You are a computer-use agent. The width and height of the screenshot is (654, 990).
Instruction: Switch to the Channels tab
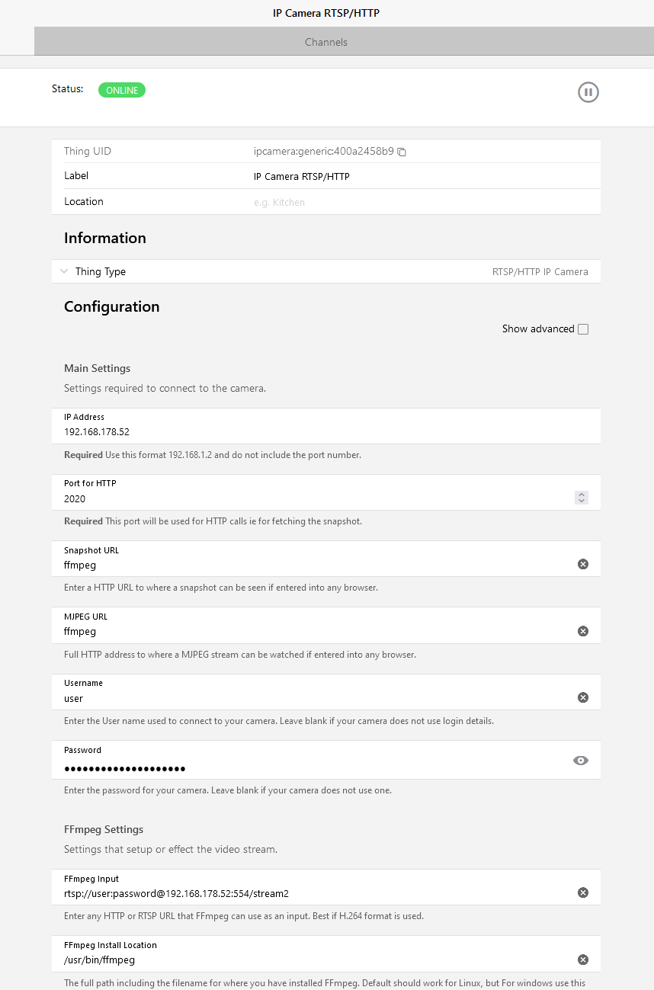326,42
